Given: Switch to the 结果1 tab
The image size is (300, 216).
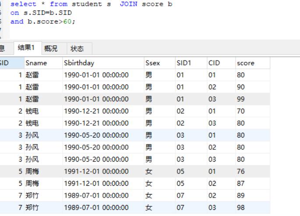Looking at the screenshot, I should click(x=28, y=48).
